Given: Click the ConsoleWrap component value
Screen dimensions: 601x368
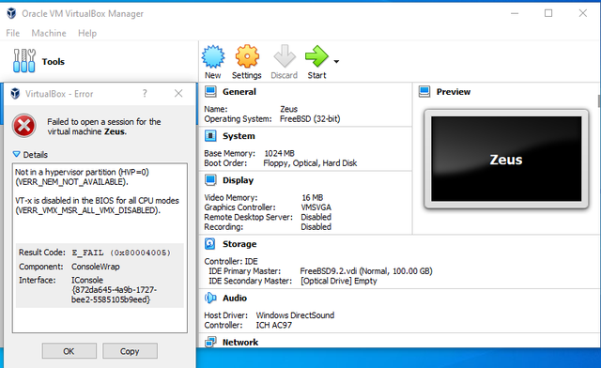Looking at the screenshot, I should click(x=96, y=267).
